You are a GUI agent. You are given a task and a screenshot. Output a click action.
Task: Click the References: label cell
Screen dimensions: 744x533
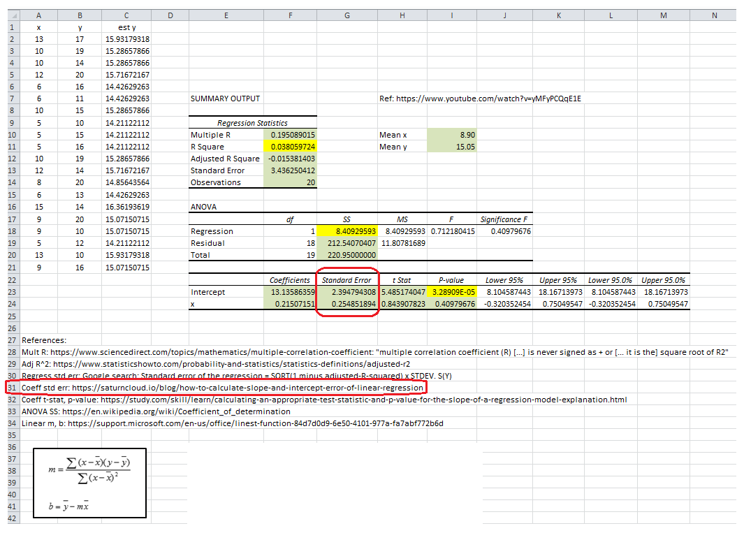pyautogui.click(x=44, y=340)
